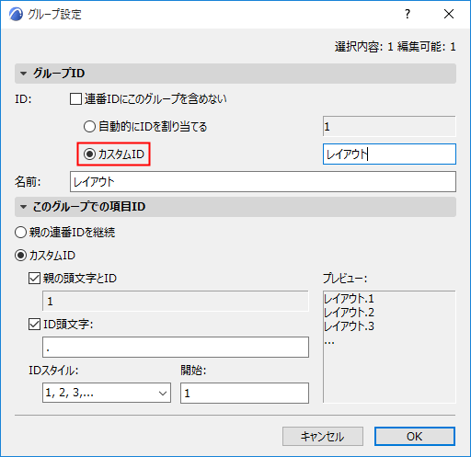Click the キャンセル button
This screenshot has height=457, width=471.
pyautogui.click(x=323, y=436)
